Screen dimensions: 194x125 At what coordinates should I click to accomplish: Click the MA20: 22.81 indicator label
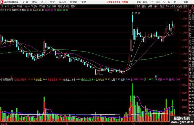click(51, 10)
